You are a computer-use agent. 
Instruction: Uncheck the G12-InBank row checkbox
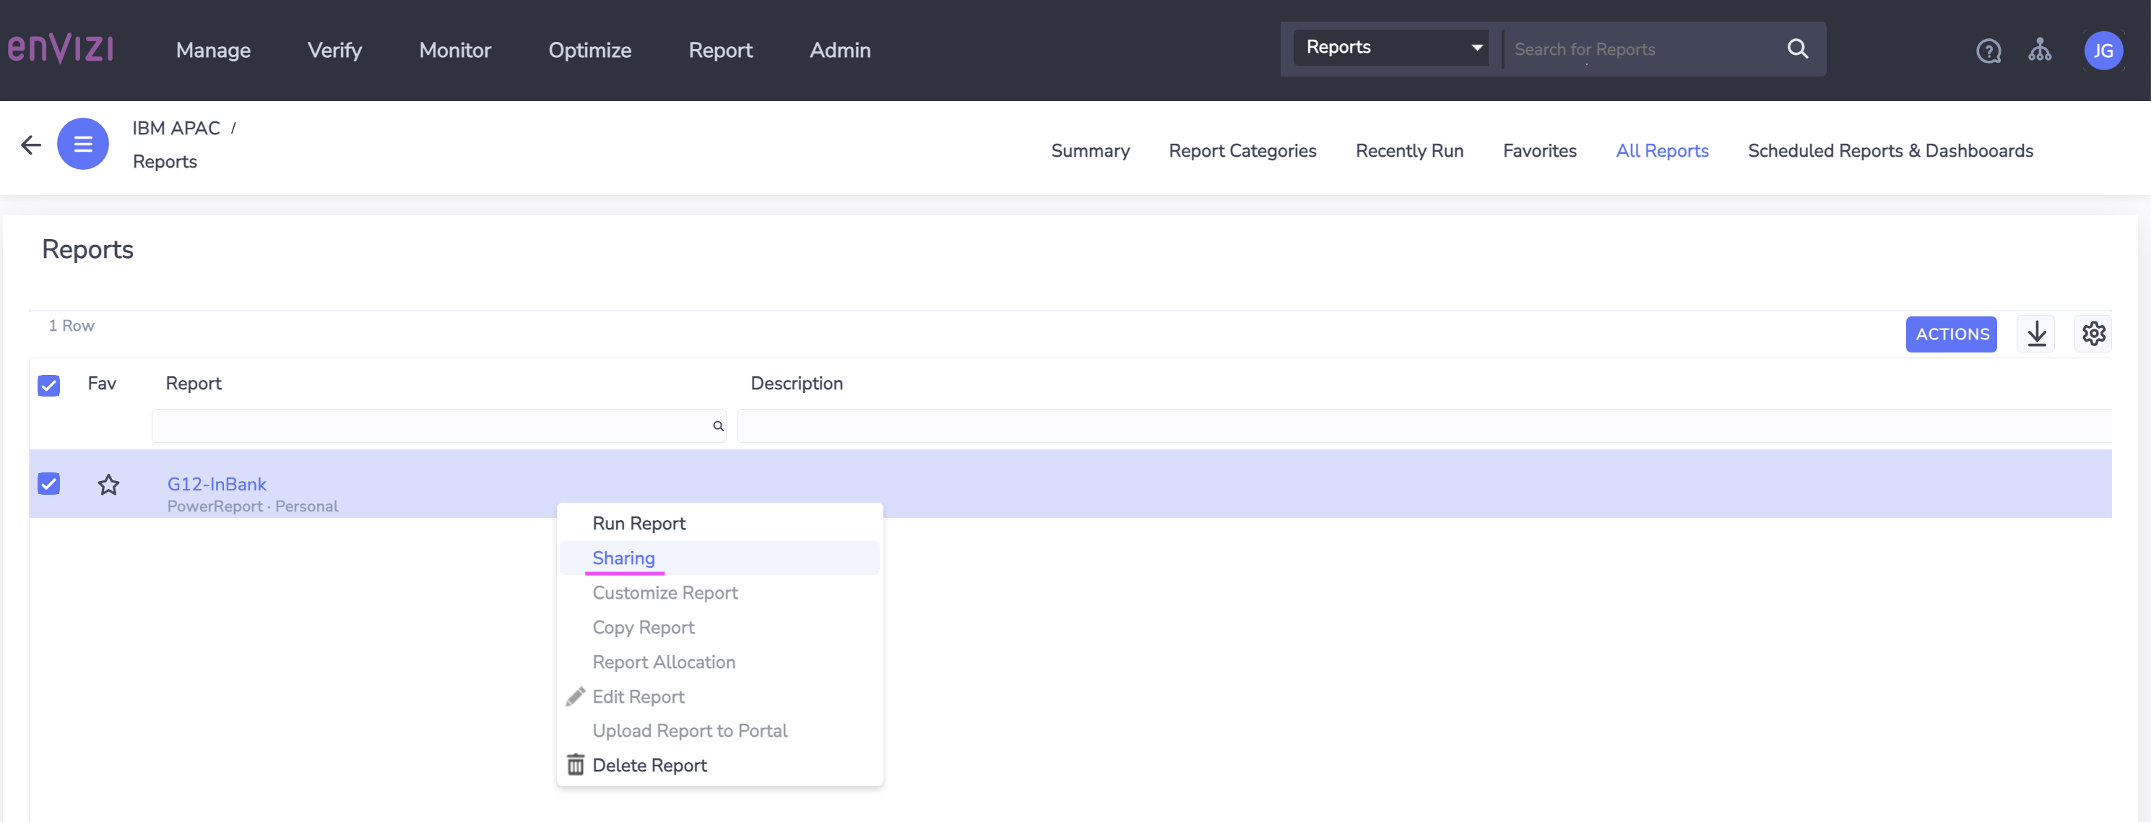click(x=48, y=484)
